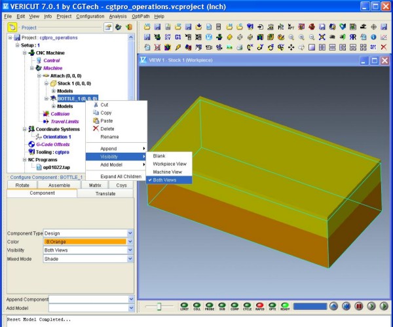The height and width of the screenshot is (327, 393).
Task: Click the APT toolbar icon
Action: click(291, 27)
